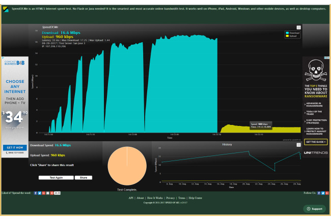Open the Support chat widget

tap(314, 209)
